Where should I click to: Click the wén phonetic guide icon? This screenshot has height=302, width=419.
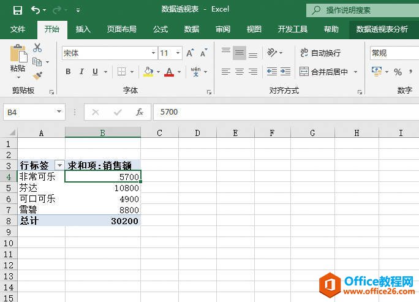tap(196, 72)
